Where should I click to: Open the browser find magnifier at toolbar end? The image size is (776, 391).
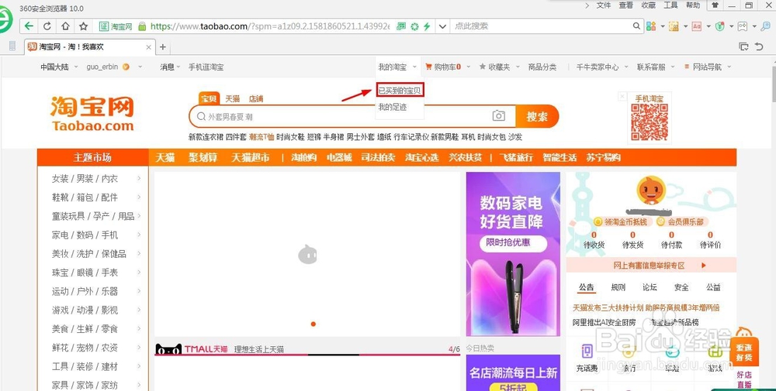(x=765, y=26)
